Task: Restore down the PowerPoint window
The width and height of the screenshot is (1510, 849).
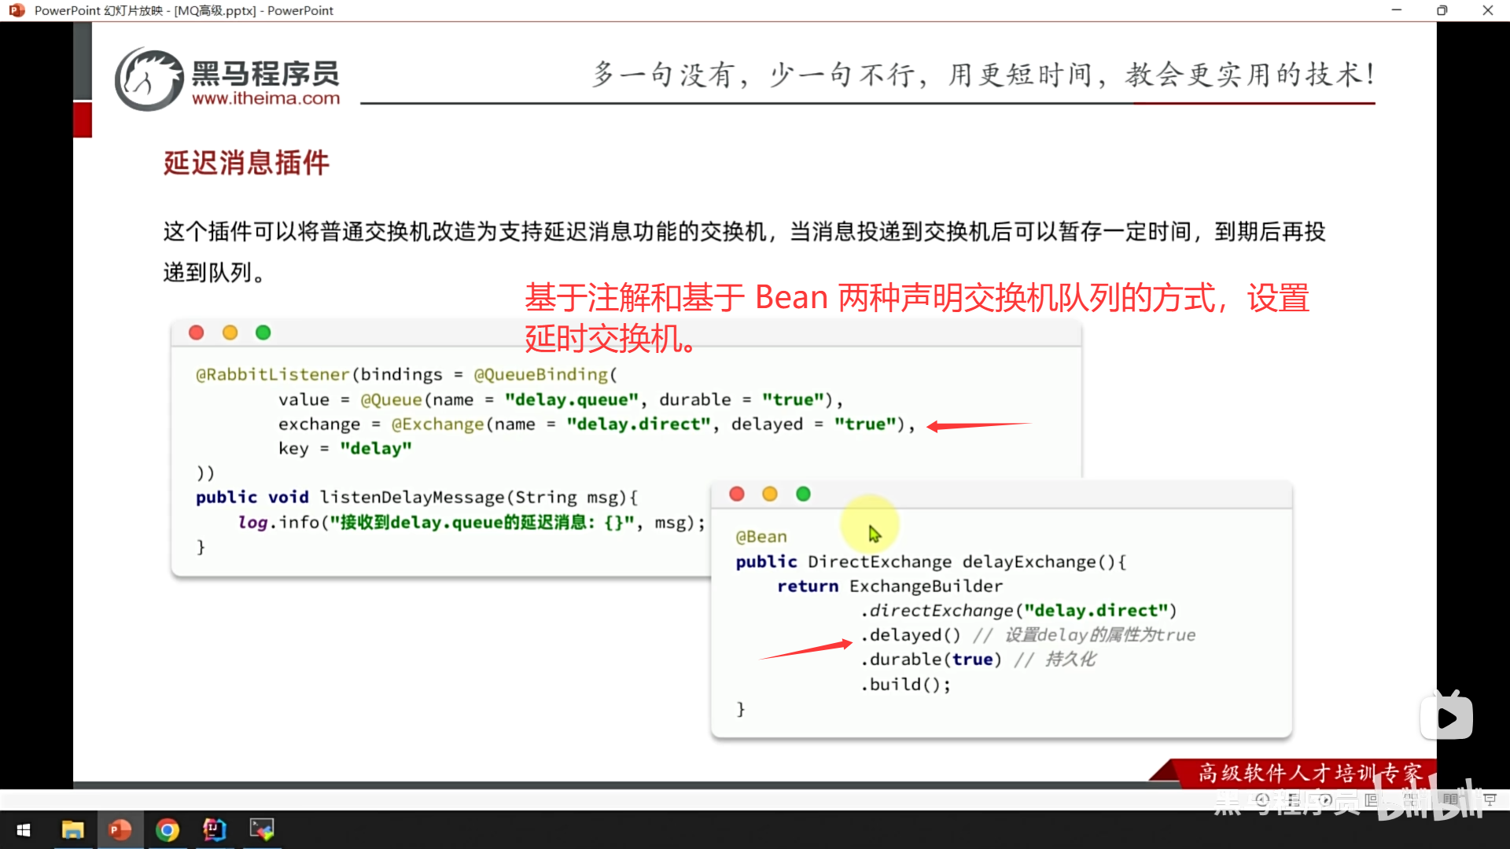Action: (x=1442, y=10)
